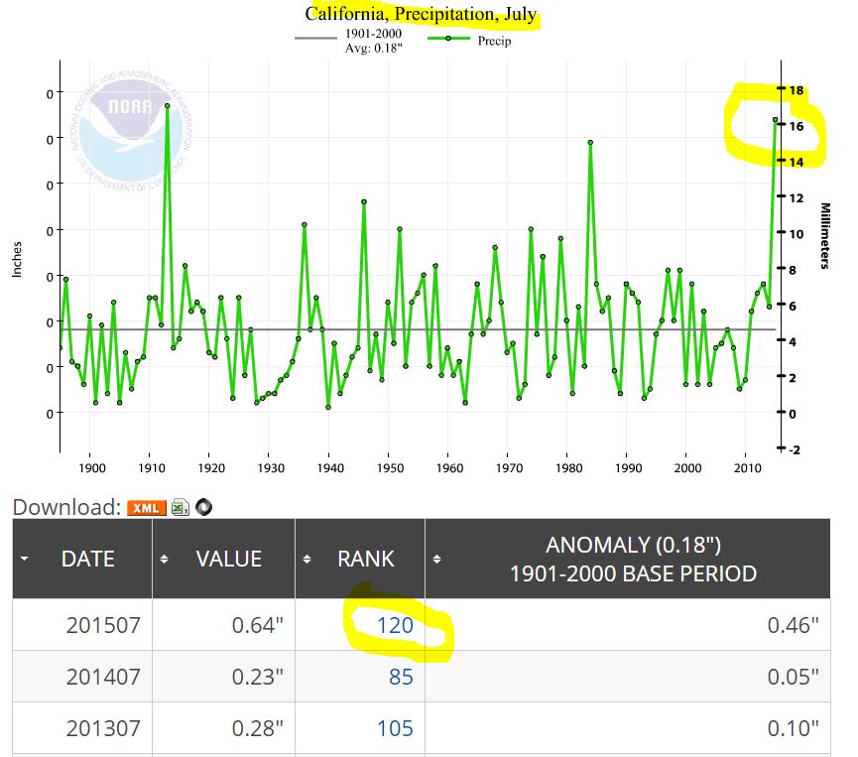Download the data as Excel spreadsheet
The width and height of the screenshot is (858, 757).
(x=180, y=508)
